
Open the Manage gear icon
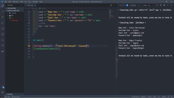pyautogui.click(x=2, y=92)
